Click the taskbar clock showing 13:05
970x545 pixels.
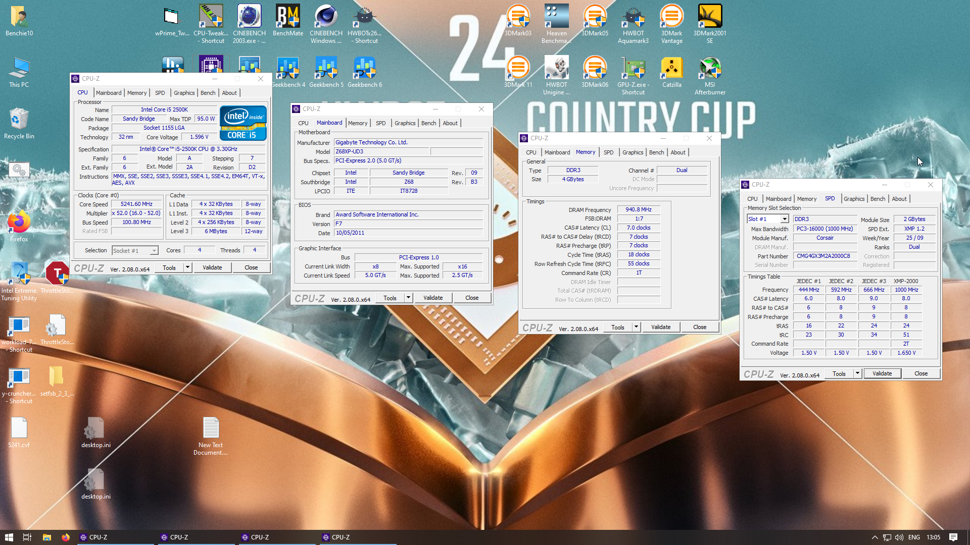coord(933,537)
